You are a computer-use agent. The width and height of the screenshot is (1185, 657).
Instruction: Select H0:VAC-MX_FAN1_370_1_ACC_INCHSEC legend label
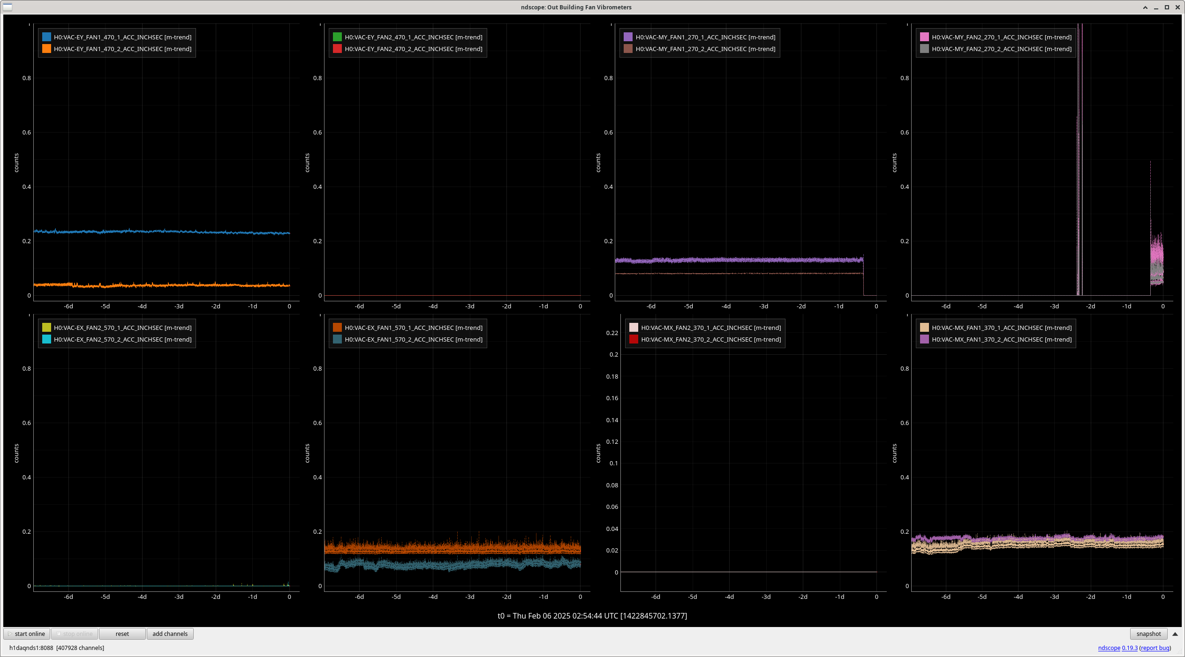point(1002,328)
